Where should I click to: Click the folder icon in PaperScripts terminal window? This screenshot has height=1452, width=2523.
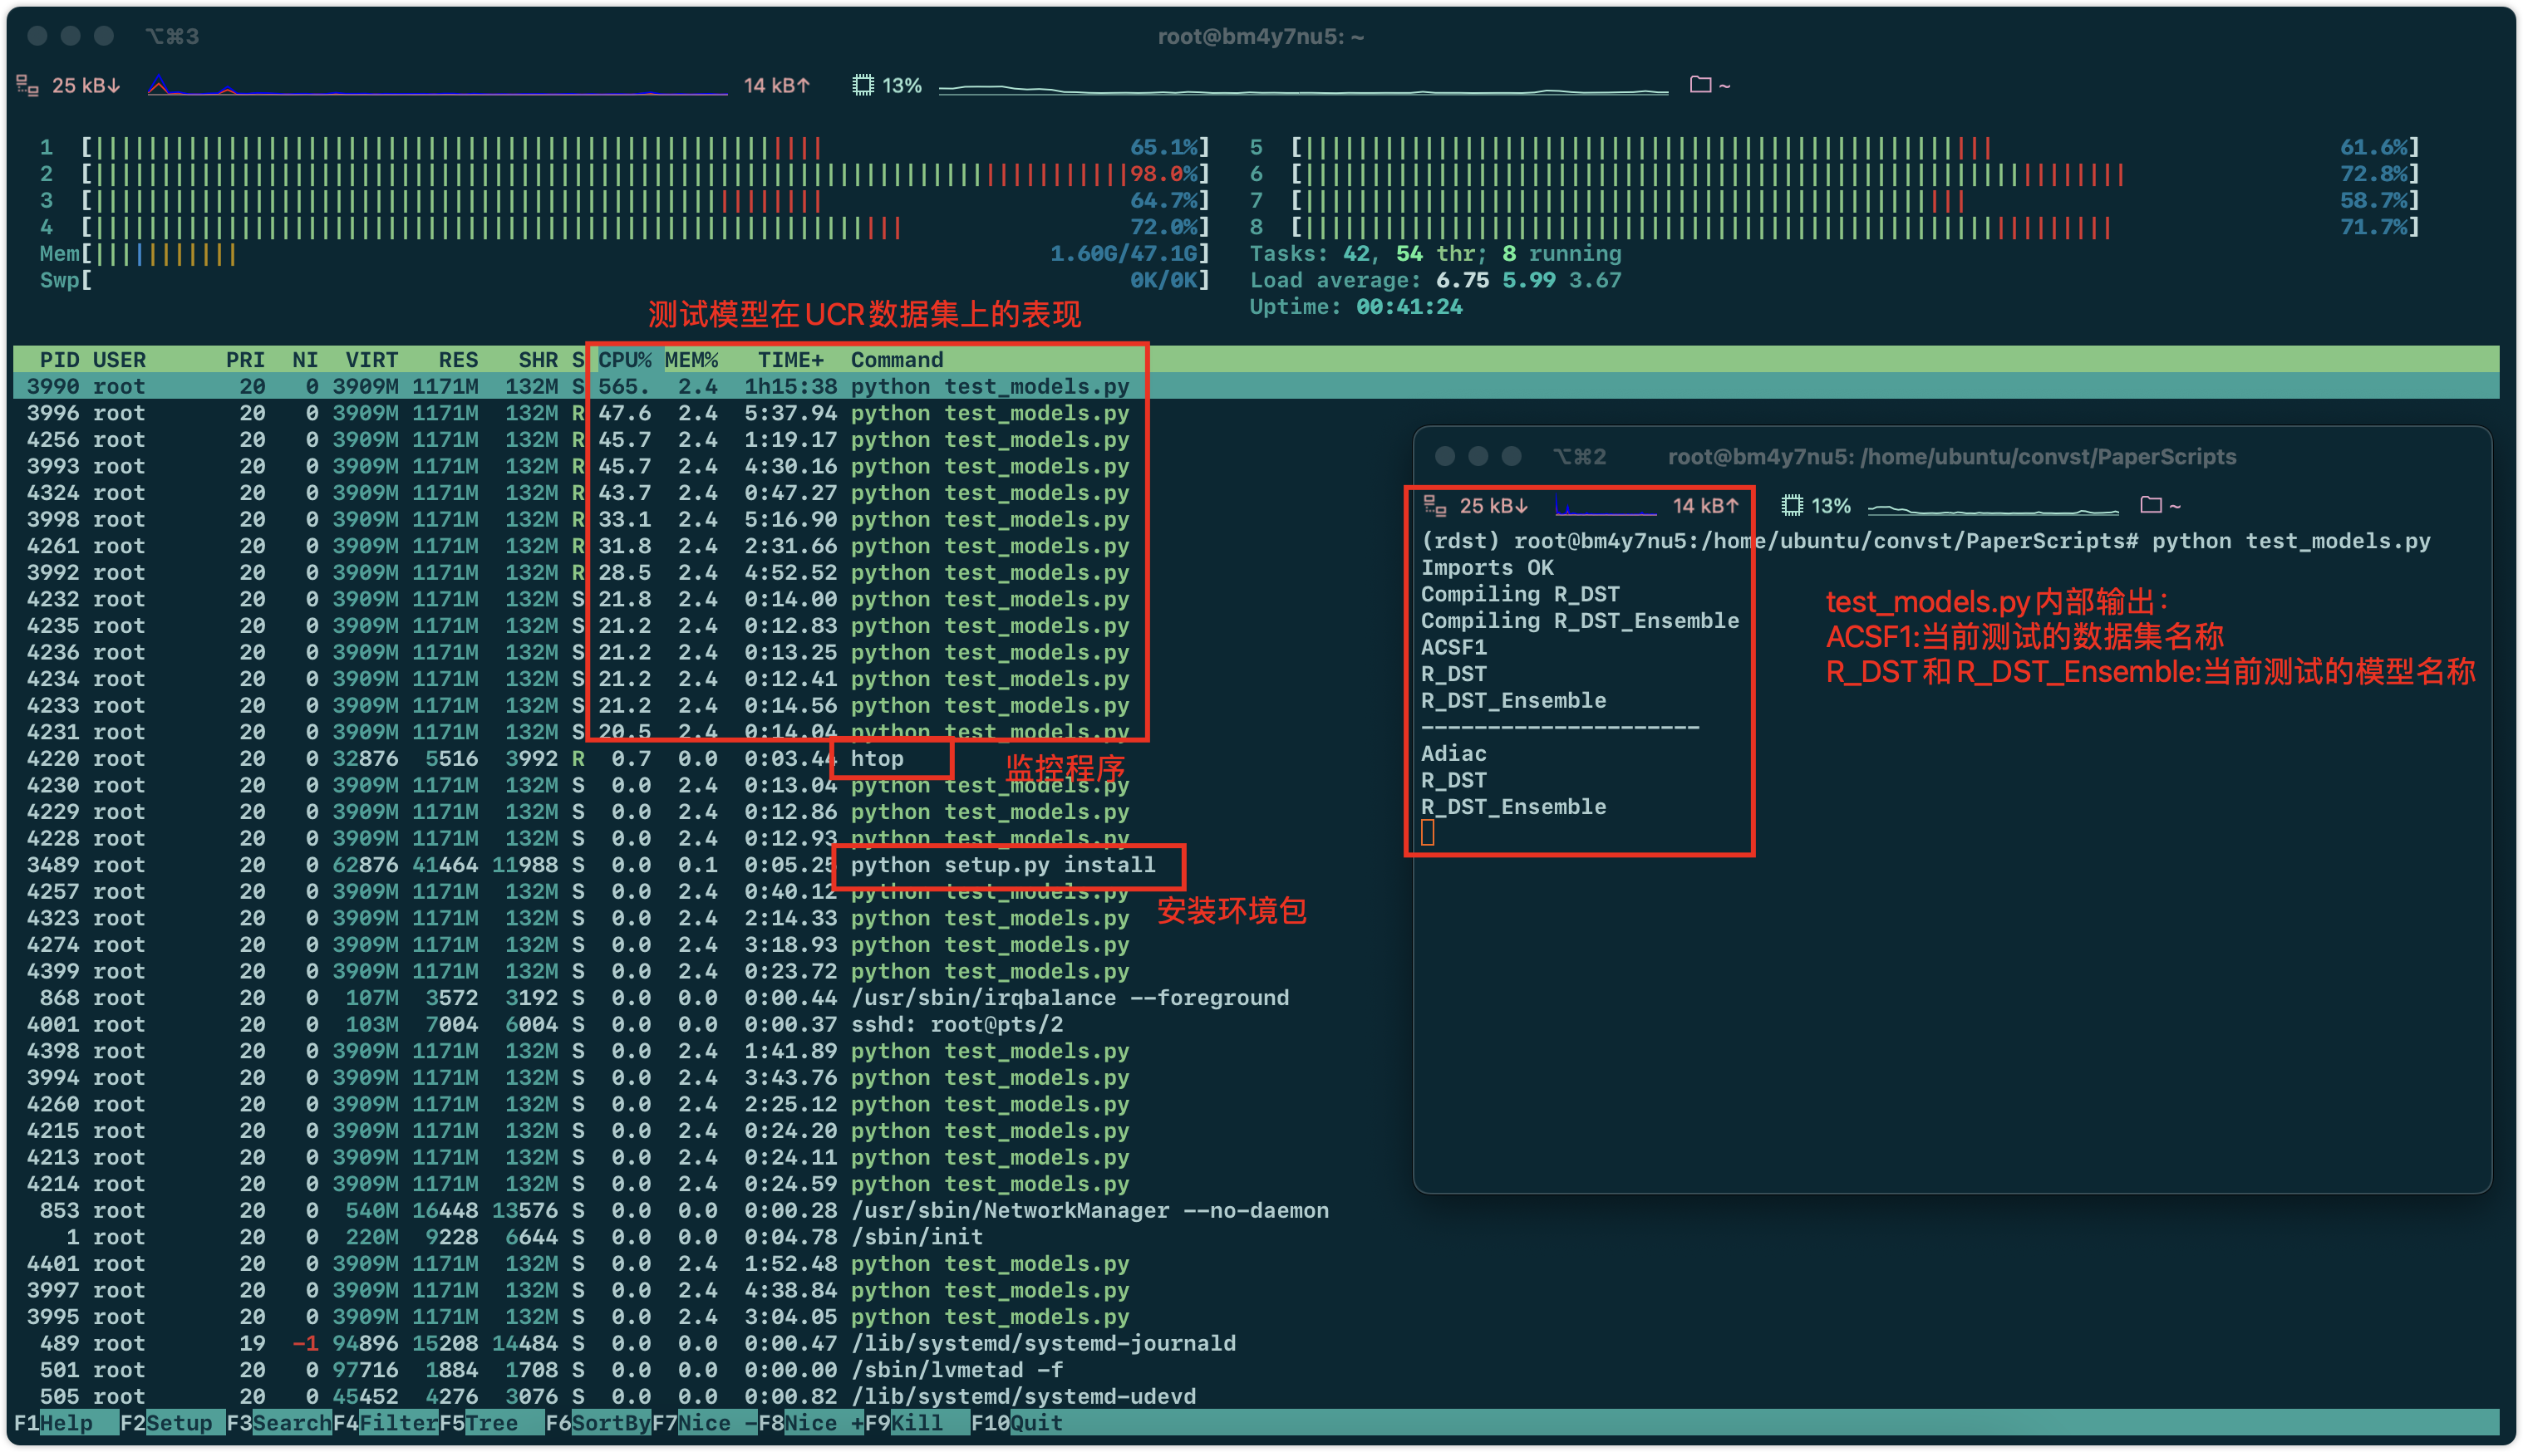tap(2151, 504)
